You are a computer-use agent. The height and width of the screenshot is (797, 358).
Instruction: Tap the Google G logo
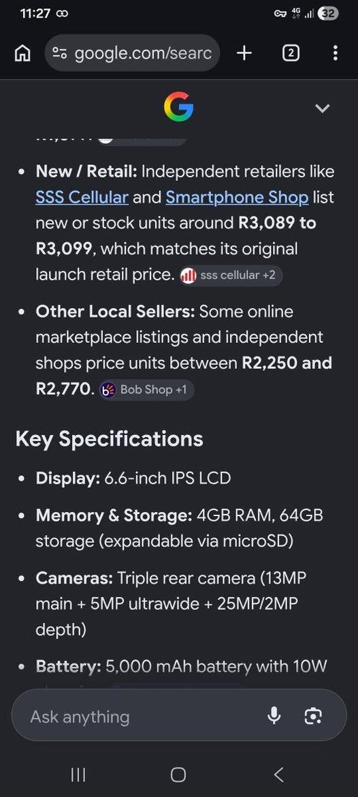178,107
